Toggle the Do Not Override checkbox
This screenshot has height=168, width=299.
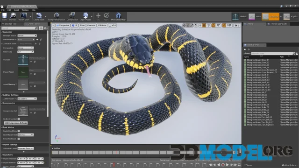(19, 119)
